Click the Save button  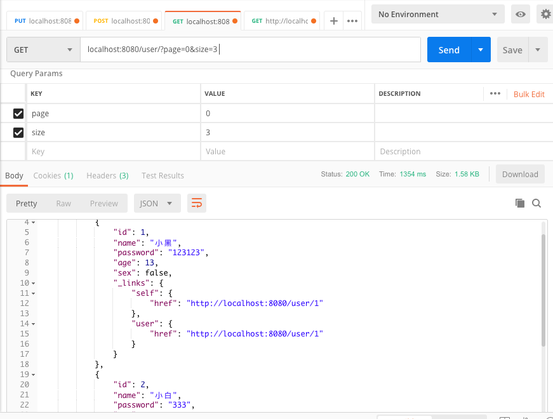click(x=512, y=50)
